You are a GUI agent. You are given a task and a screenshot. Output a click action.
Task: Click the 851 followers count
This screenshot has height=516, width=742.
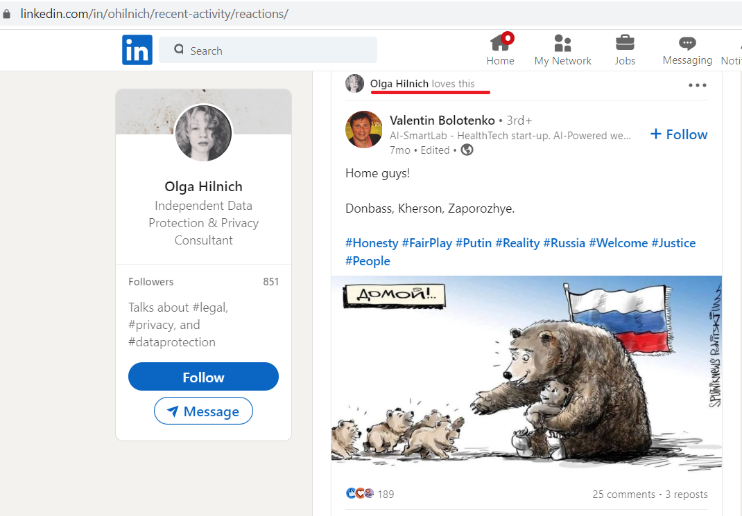tap(270, 282)
